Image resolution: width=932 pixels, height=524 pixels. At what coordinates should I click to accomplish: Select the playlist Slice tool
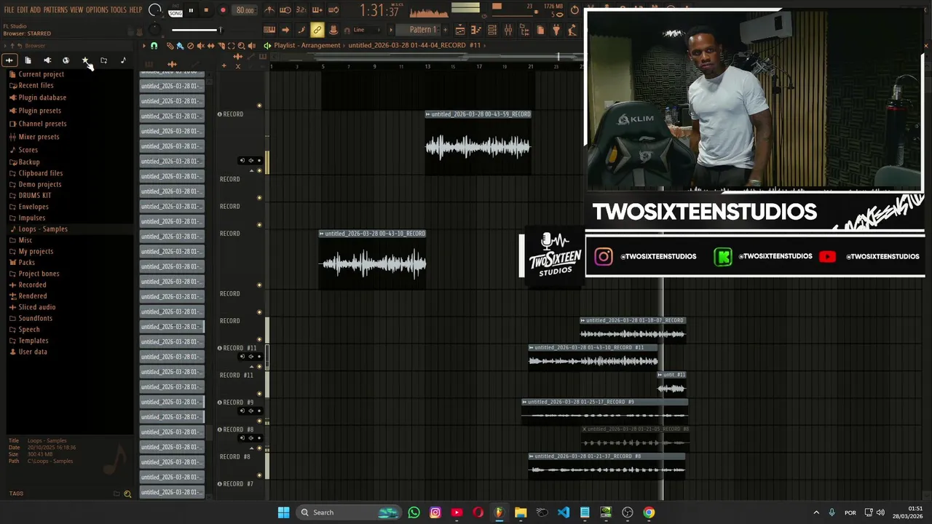221,45
